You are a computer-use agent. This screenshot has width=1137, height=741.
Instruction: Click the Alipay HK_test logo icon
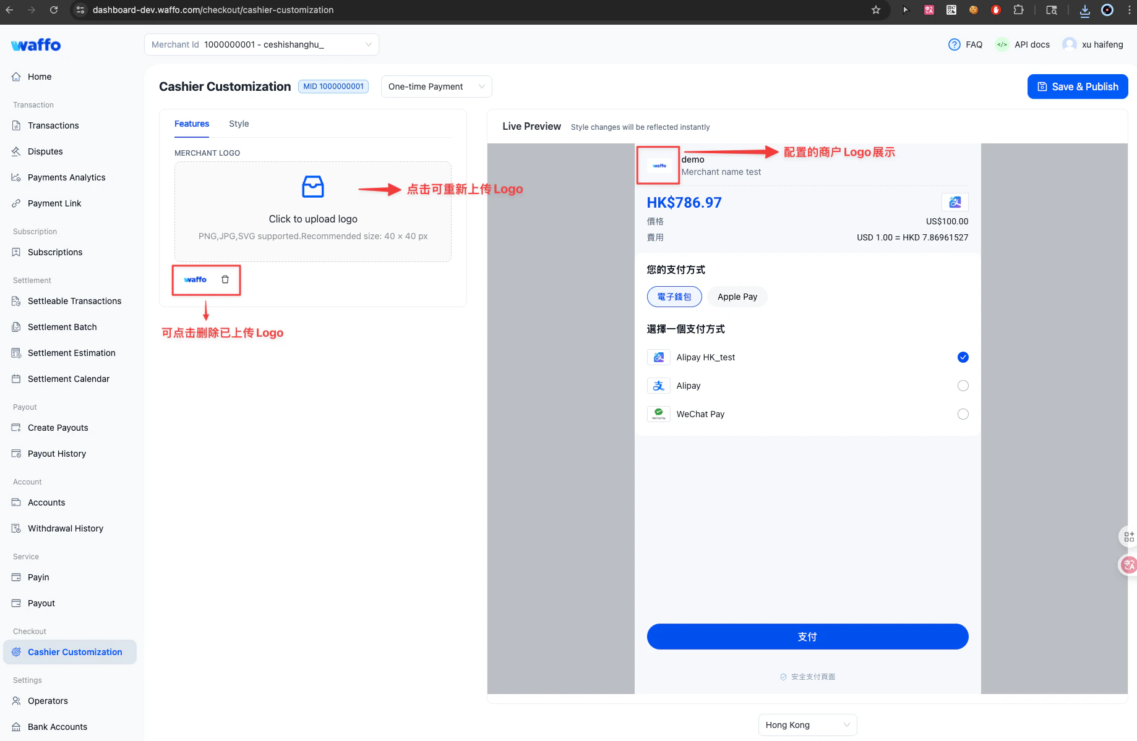(x=659, y=357)
